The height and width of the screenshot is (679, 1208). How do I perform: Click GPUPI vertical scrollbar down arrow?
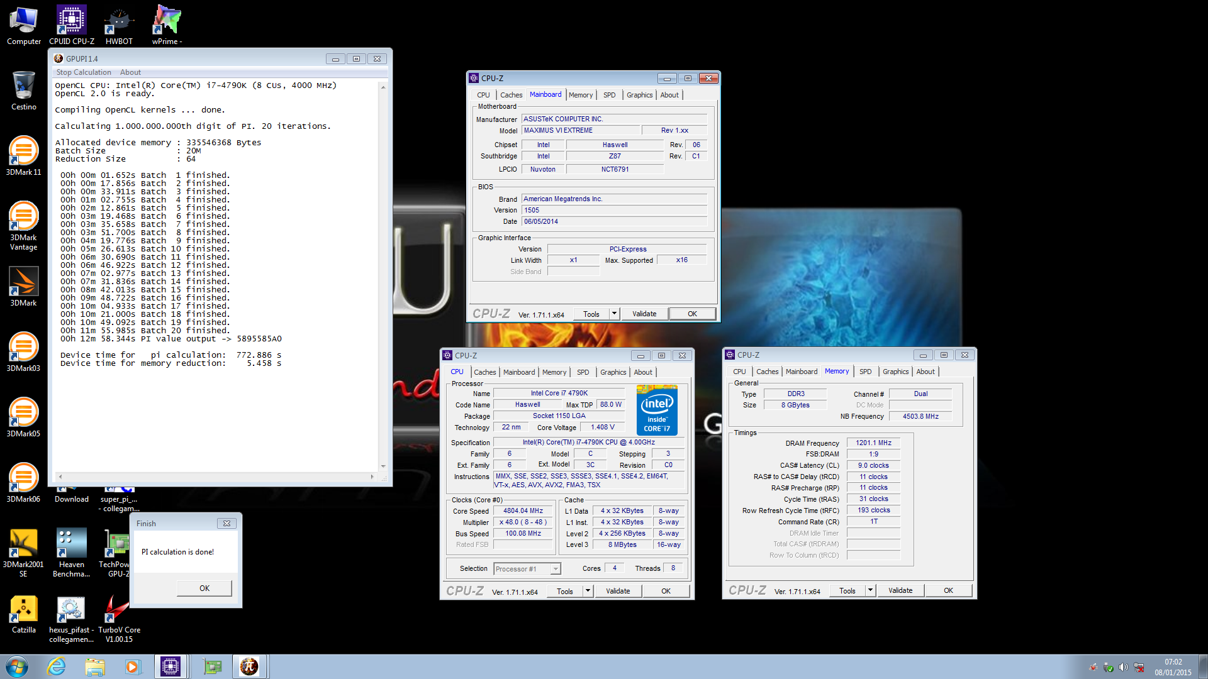tap(383, 466)
